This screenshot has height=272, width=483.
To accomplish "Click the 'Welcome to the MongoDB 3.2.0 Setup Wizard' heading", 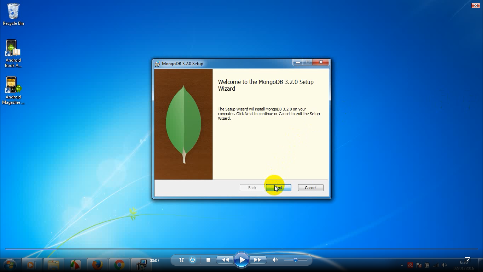I will (x=266, y=85).
